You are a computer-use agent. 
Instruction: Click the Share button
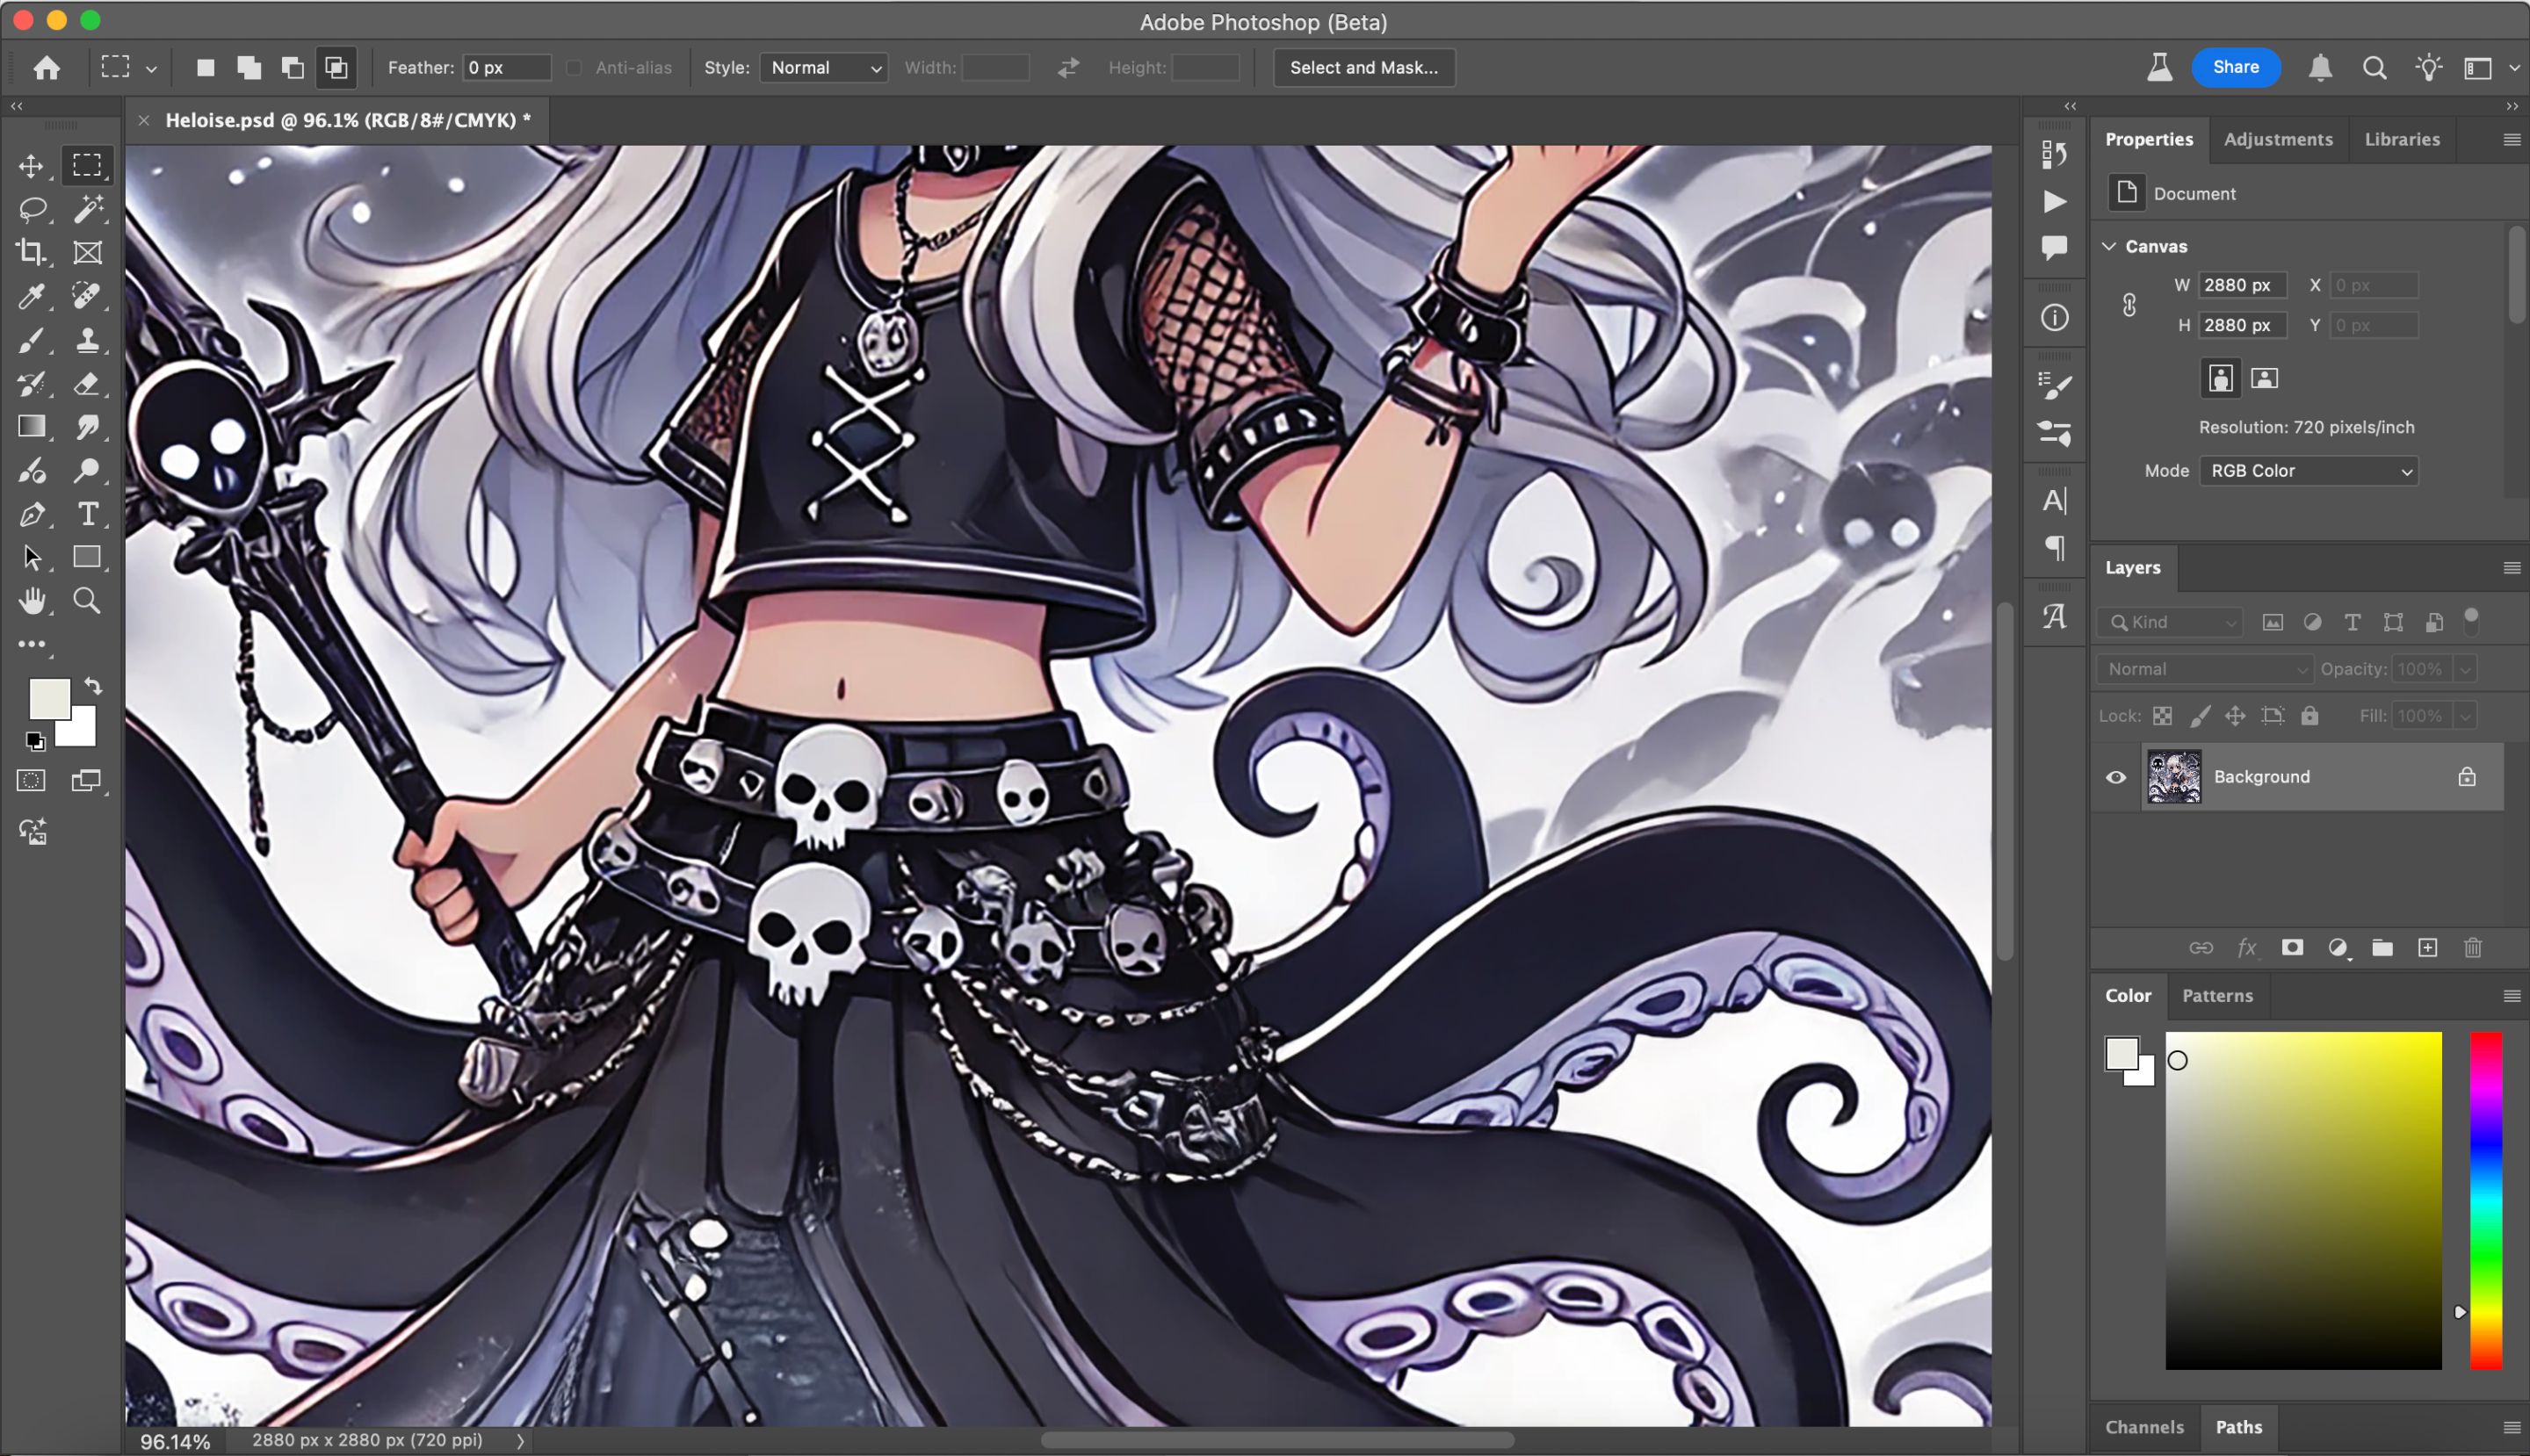click(2235, 67)
